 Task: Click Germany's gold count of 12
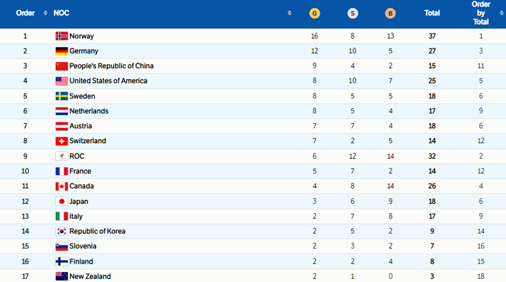(x=314, y=51)
